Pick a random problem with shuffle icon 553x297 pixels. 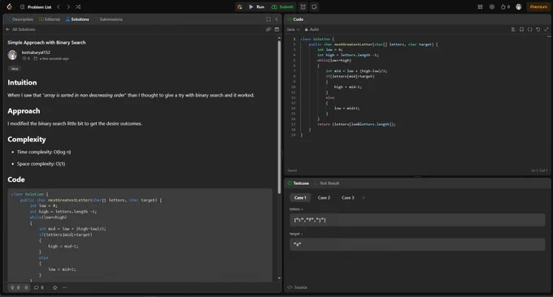[x=78, y=6]
